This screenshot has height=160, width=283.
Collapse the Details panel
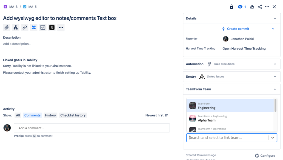pos(275,18)
